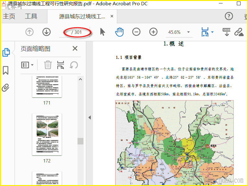Select the page 172 thumbnail

click(47, 134)
